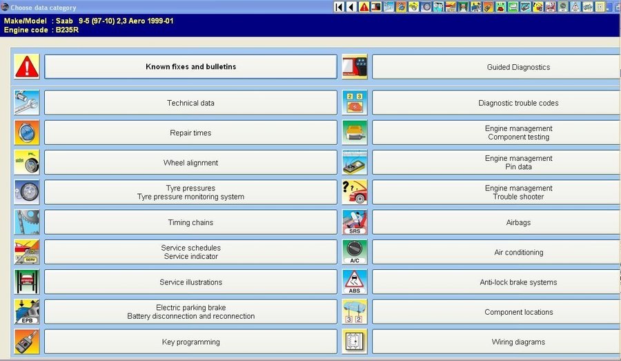Click the EPB electric parking brake icon
Viewport: 621px width, 361px height.
pos(27,312)
